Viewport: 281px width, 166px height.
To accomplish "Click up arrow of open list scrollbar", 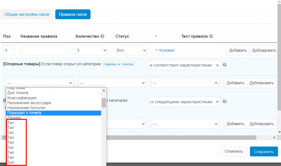I will 104,90.
